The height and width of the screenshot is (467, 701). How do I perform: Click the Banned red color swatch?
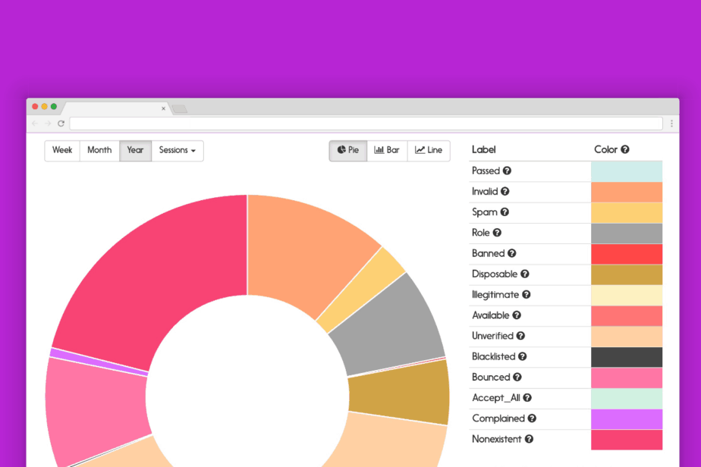(x=627, y=254)
